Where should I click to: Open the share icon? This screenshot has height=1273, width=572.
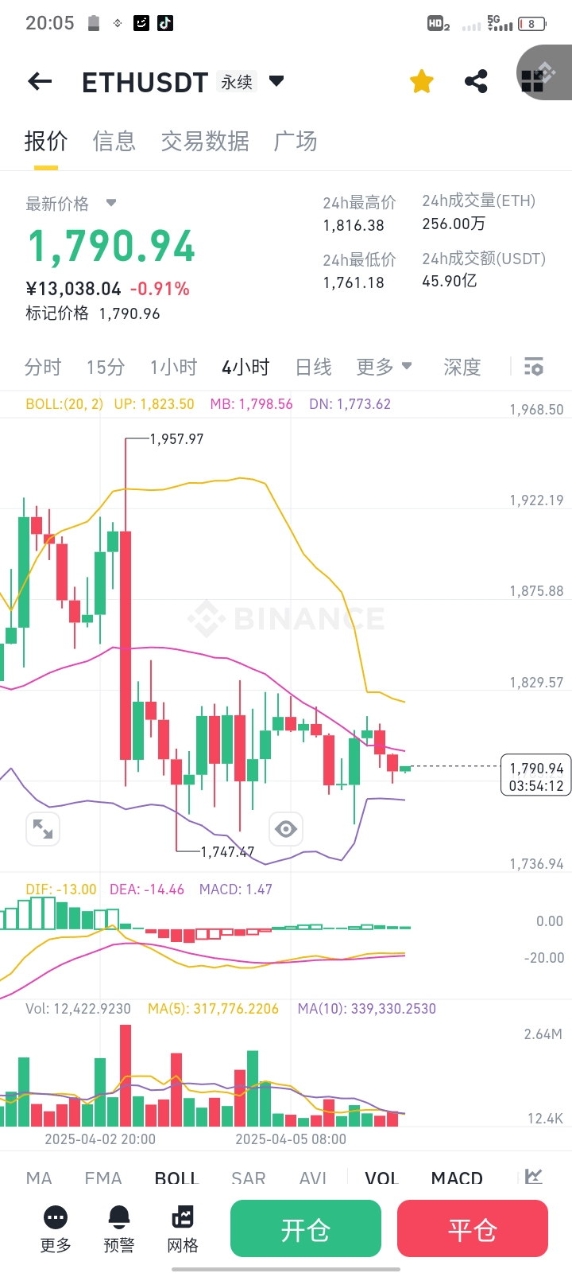pos(476,81)
